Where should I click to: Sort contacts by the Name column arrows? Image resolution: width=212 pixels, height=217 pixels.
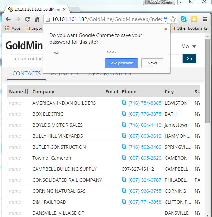tap(27, 91)
